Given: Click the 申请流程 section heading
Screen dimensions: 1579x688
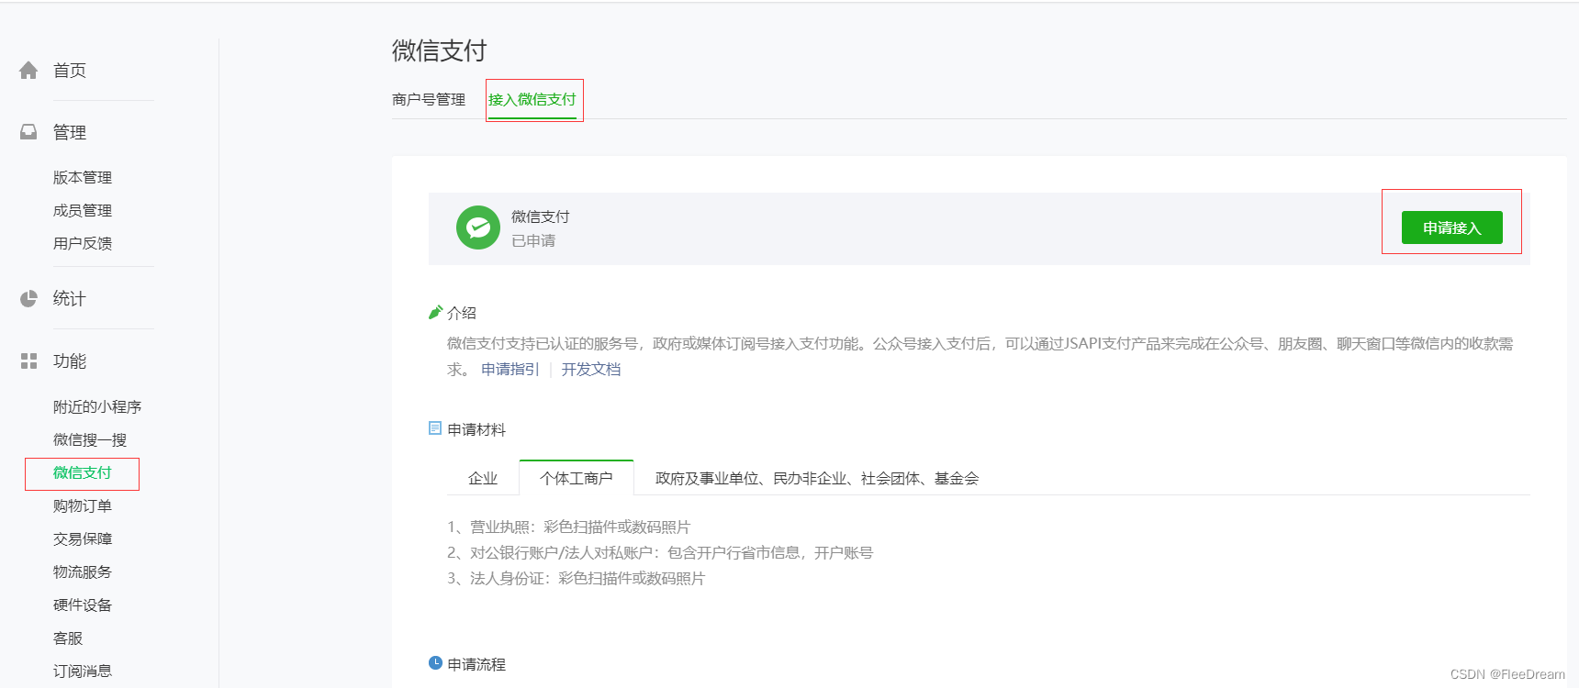Looking at the screenshot, I should pyautogui.click(x=476, y=664).
